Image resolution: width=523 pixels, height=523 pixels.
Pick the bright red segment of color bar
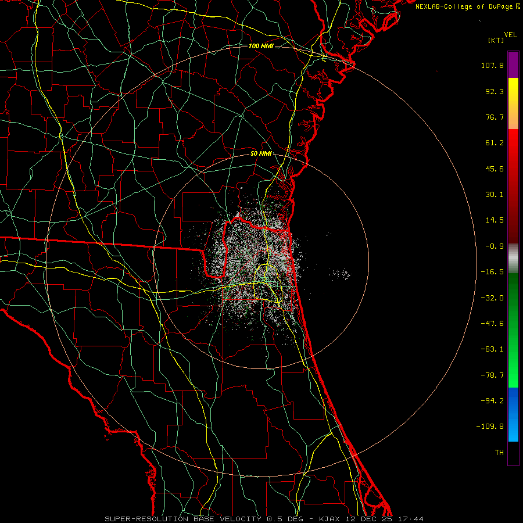point(513,186)
